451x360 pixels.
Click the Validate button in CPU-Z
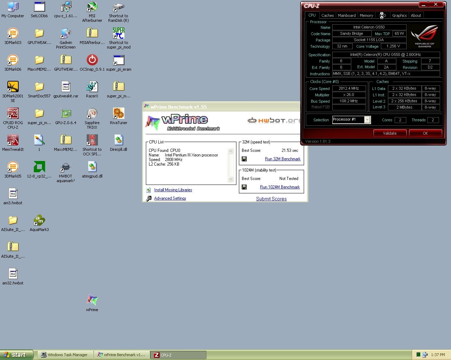(390, 133)
